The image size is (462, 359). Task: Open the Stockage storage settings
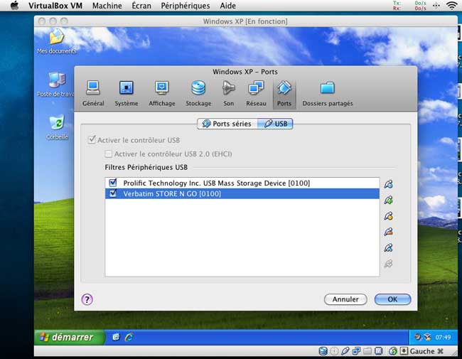click(x=198, y=93)
